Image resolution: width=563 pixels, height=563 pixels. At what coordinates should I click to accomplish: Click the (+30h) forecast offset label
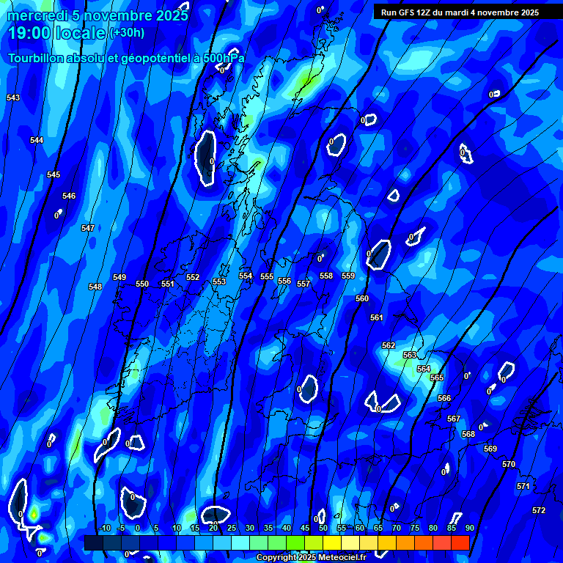tap(127, 33)
